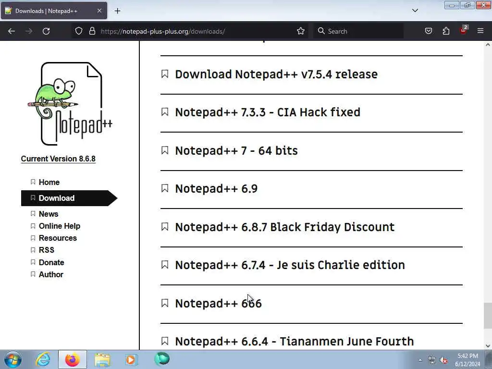Viewport: 492px width, 369px height.
Task: Open the muted volume tray icon
Action: click(443, 360)
